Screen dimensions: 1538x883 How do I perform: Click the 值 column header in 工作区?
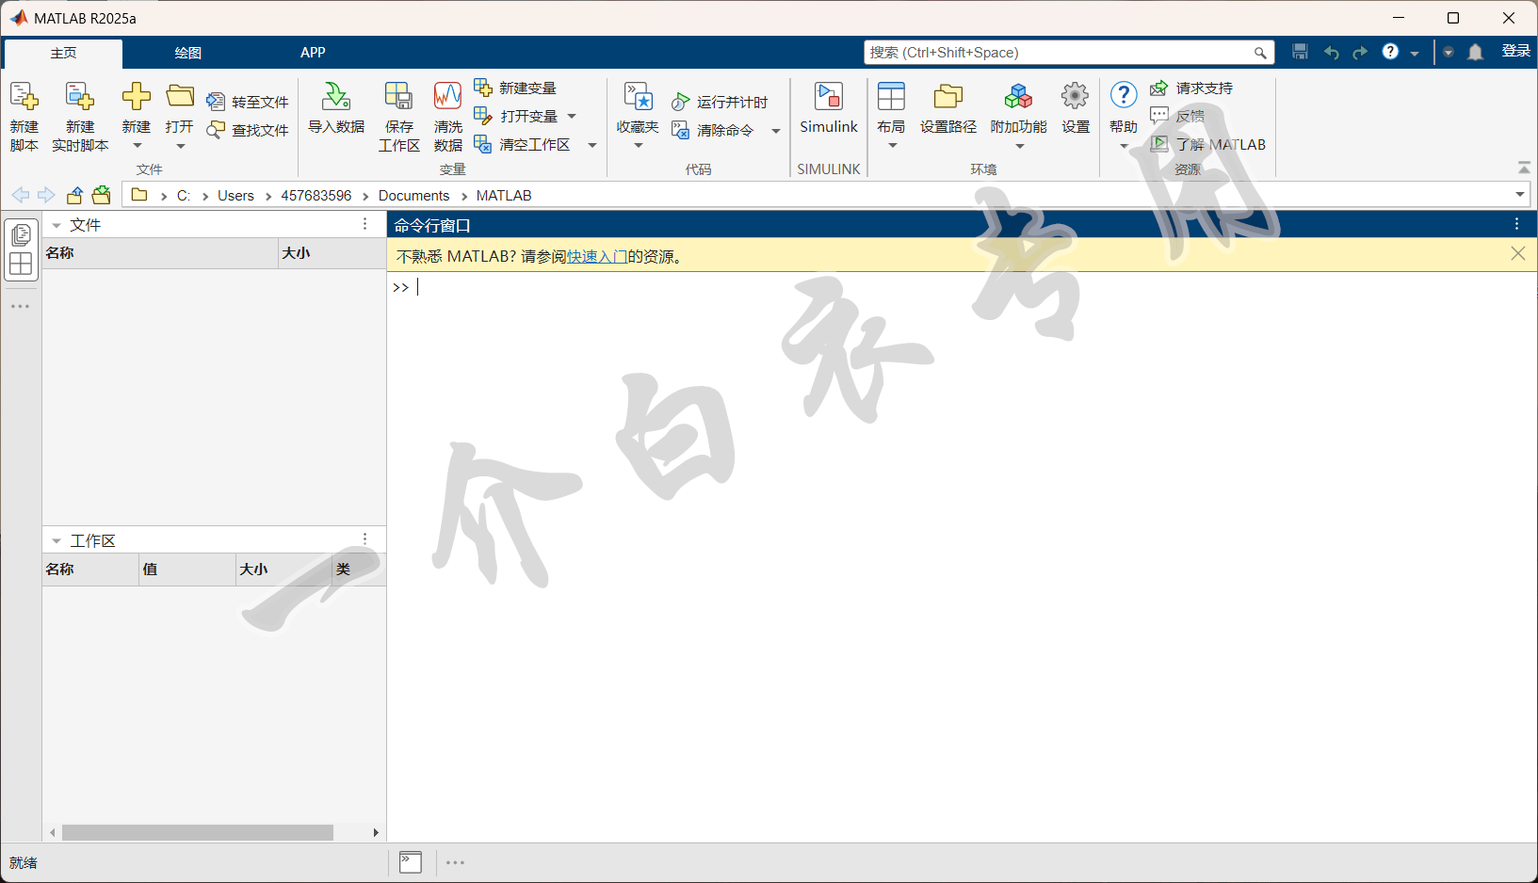tap(186, 570)
